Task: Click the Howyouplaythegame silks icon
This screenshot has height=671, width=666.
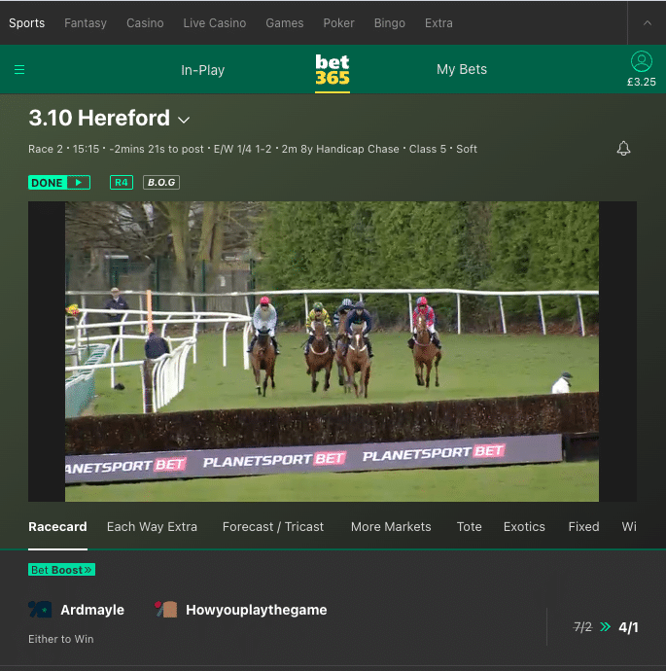Action: [166, 610]
